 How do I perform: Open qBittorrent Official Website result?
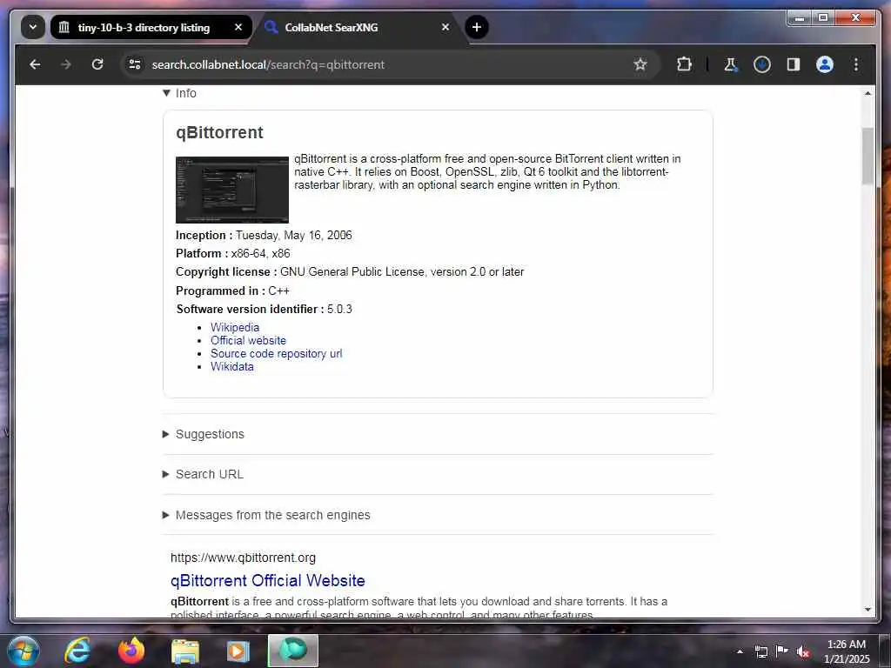[x=268, y=580]
